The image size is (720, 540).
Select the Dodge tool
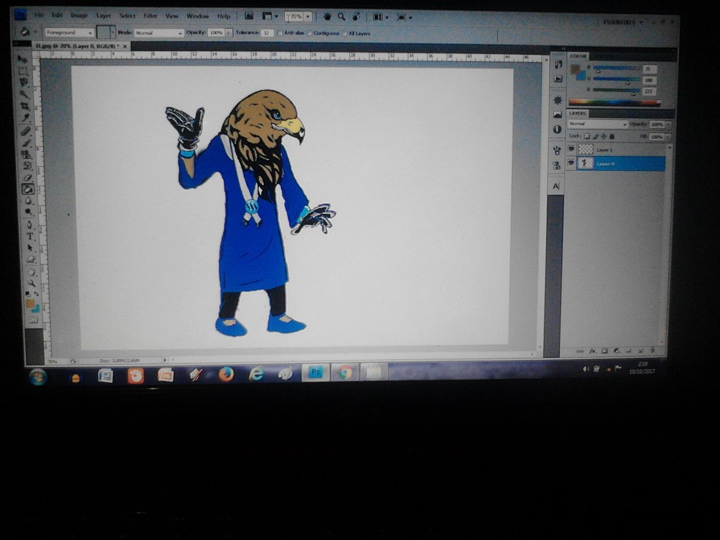coord(29,213)
